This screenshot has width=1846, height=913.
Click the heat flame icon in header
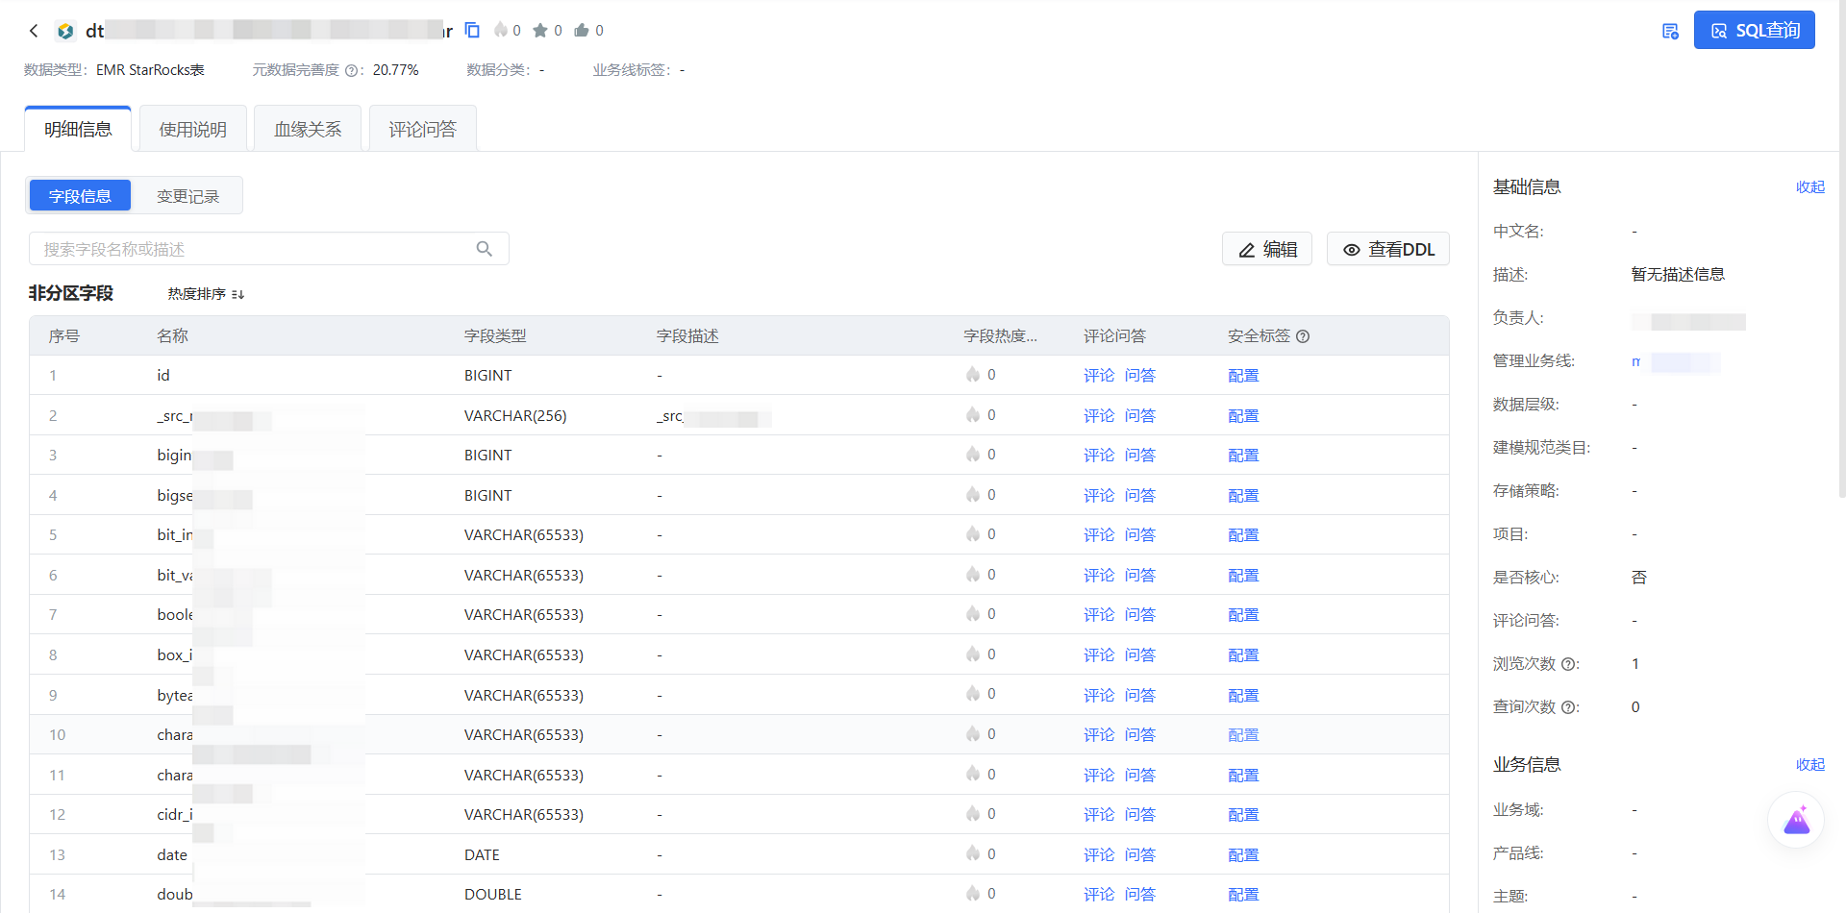(501, 30)
